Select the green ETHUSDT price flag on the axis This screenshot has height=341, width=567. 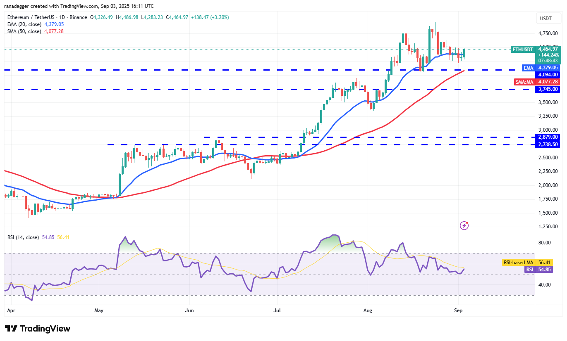click(523, 49)
